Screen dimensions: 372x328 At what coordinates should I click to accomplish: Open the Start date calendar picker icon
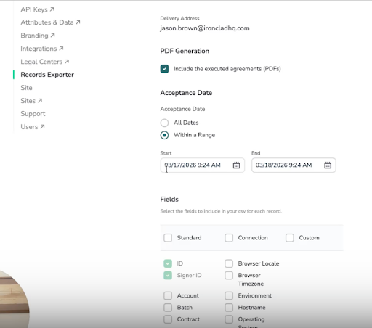(236, 165)
